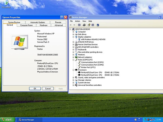Select AMD Radeon HD6450 / HD5450 adapter
The height and width of the screenshot is (122, 163).
point(93,39)
